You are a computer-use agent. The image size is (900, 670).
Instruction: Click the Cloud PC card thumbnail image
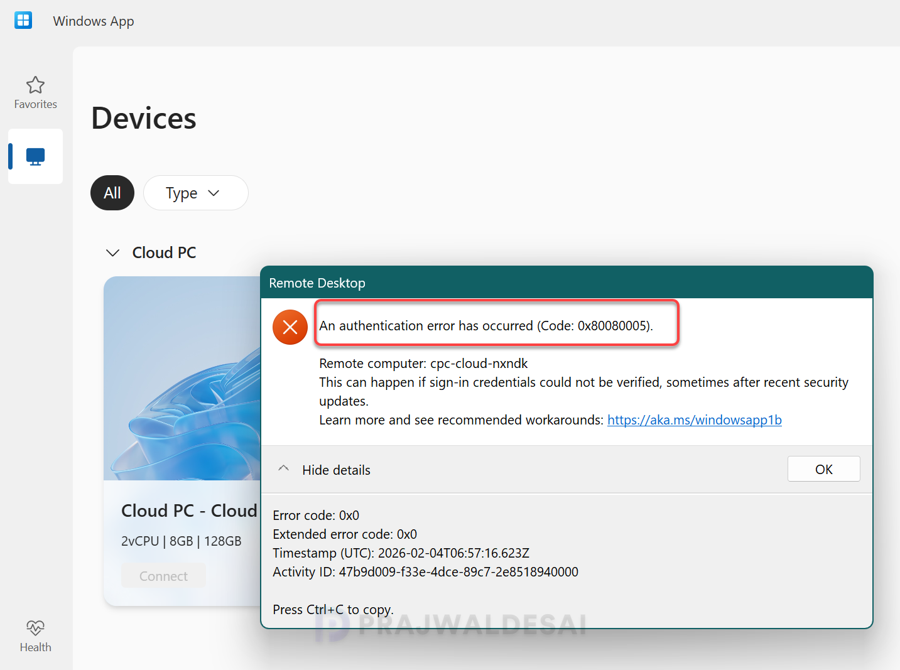coord(182,378)
